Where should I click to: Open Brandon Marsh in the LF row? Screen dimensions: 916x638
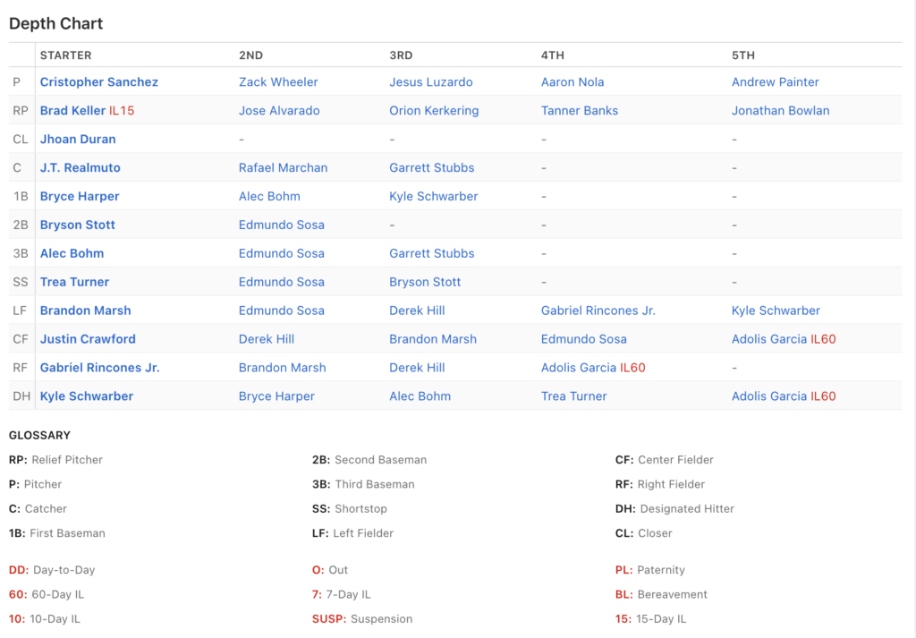click(85, 310)
